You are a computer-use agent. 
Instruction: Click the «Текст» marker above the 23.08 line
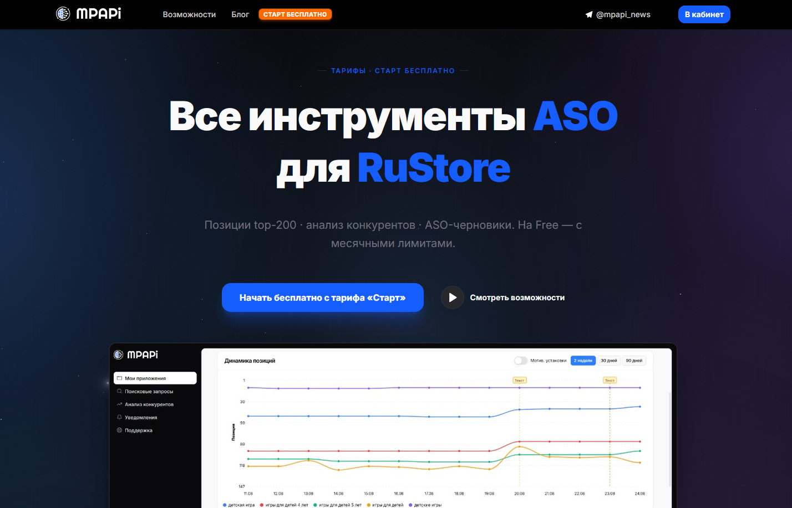(x=610, y=381)
